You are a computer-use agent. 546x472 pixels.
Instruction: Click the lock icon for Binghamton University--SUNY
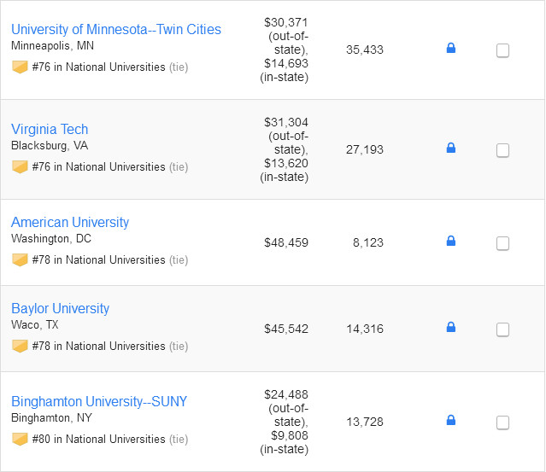pyautogui.click(x=451, y=419)
